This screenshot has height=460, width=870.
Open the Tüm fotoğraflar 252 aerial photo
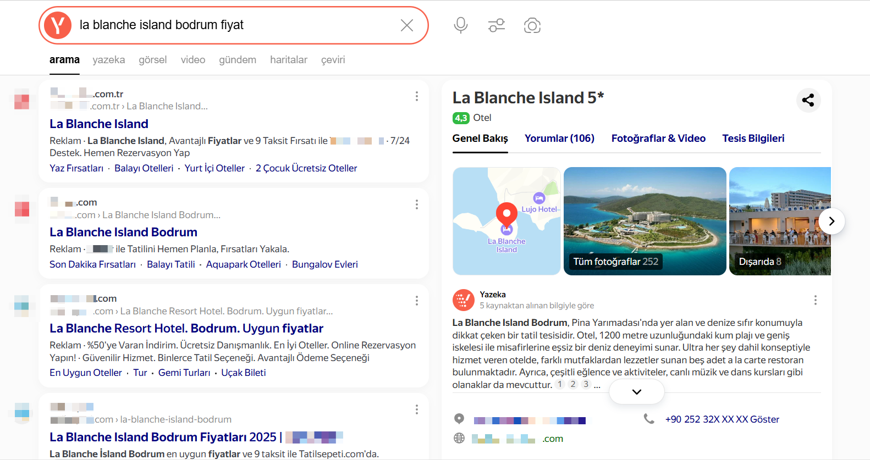click(645, 221)
